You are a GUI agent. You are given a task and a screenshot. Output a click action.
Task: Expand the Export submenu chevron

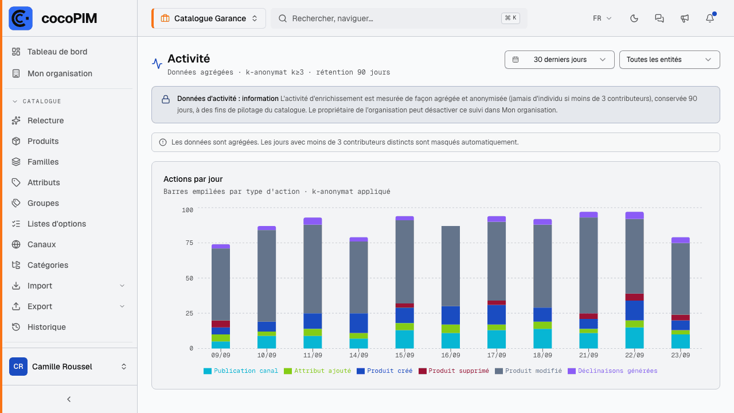click(x=122, y=306)
